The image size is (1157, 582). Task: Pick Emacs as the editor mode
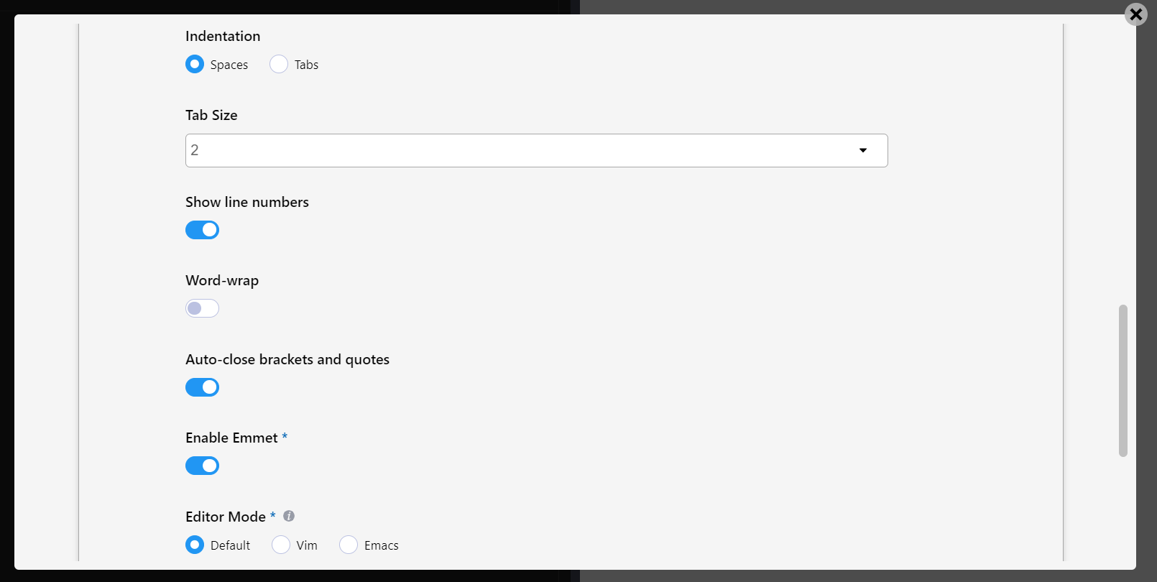click(x=349, y=545)
